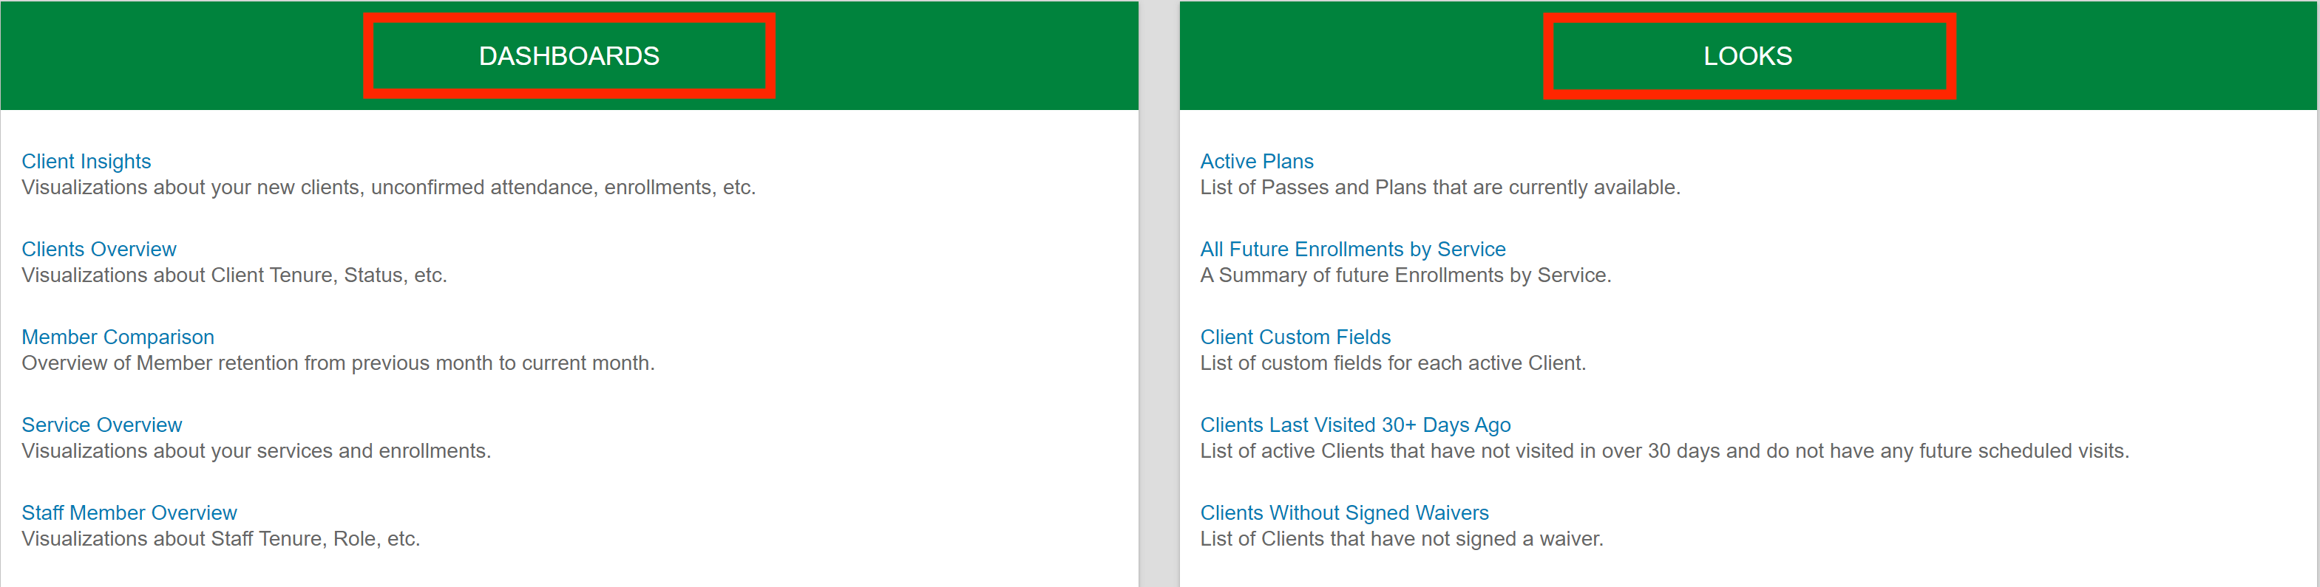The height and width of the screenshot is (587, 2320).
Task: Click the Staff Tenure, Role description
Action: click(220, 538)
